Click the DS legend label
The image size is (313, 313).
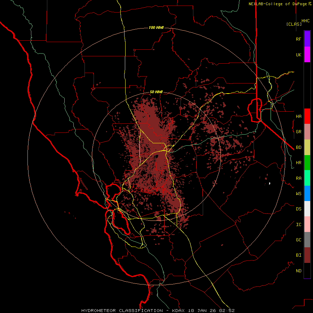[x=299, y=209]
